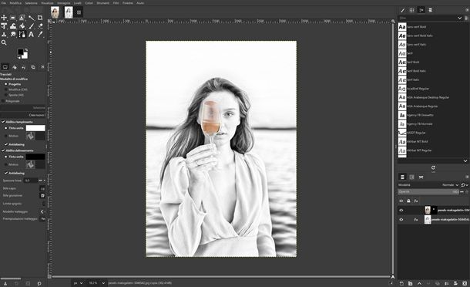Open the status bar zoom percentage dropdown
Image resolution: width=470 pixels, height=287 pixels.
(x=97, y=283)
